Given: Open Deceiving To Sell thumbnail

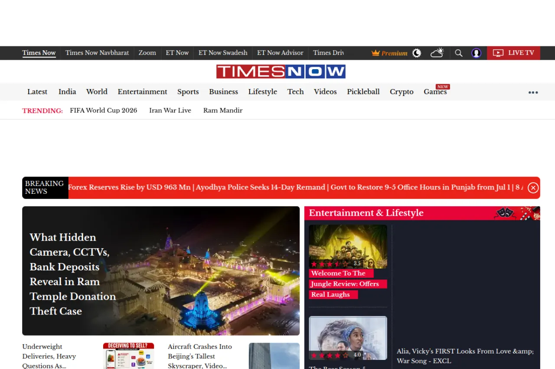Looking at the screenshot, I should point(128,356).
